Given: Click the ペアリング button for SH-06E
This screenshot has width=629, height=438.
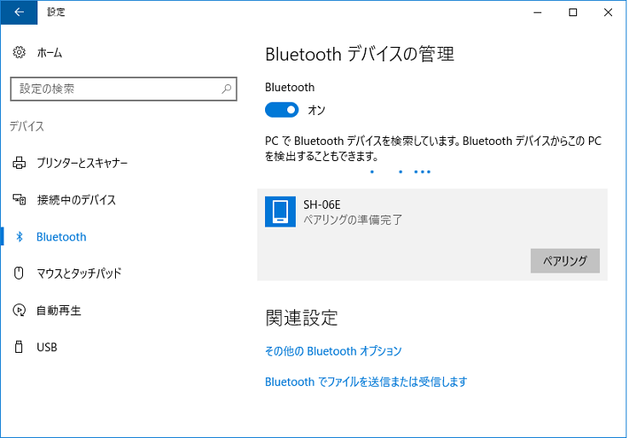Looking at the screenshot, I should click(565, 261).
